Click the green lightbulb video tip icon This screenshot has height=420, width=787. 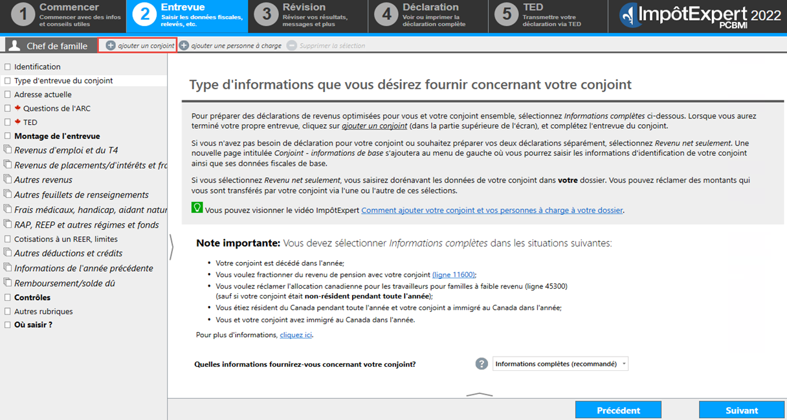197,208
